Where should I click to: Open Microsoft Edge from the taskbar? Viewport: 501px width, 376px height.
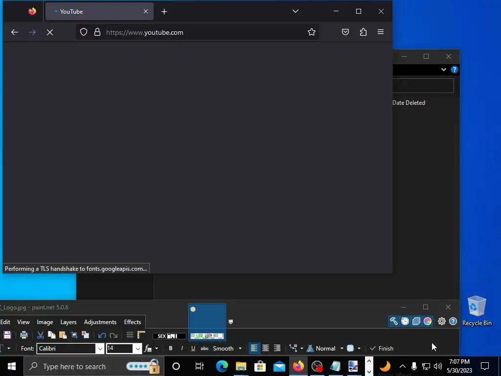pos(222,366)
